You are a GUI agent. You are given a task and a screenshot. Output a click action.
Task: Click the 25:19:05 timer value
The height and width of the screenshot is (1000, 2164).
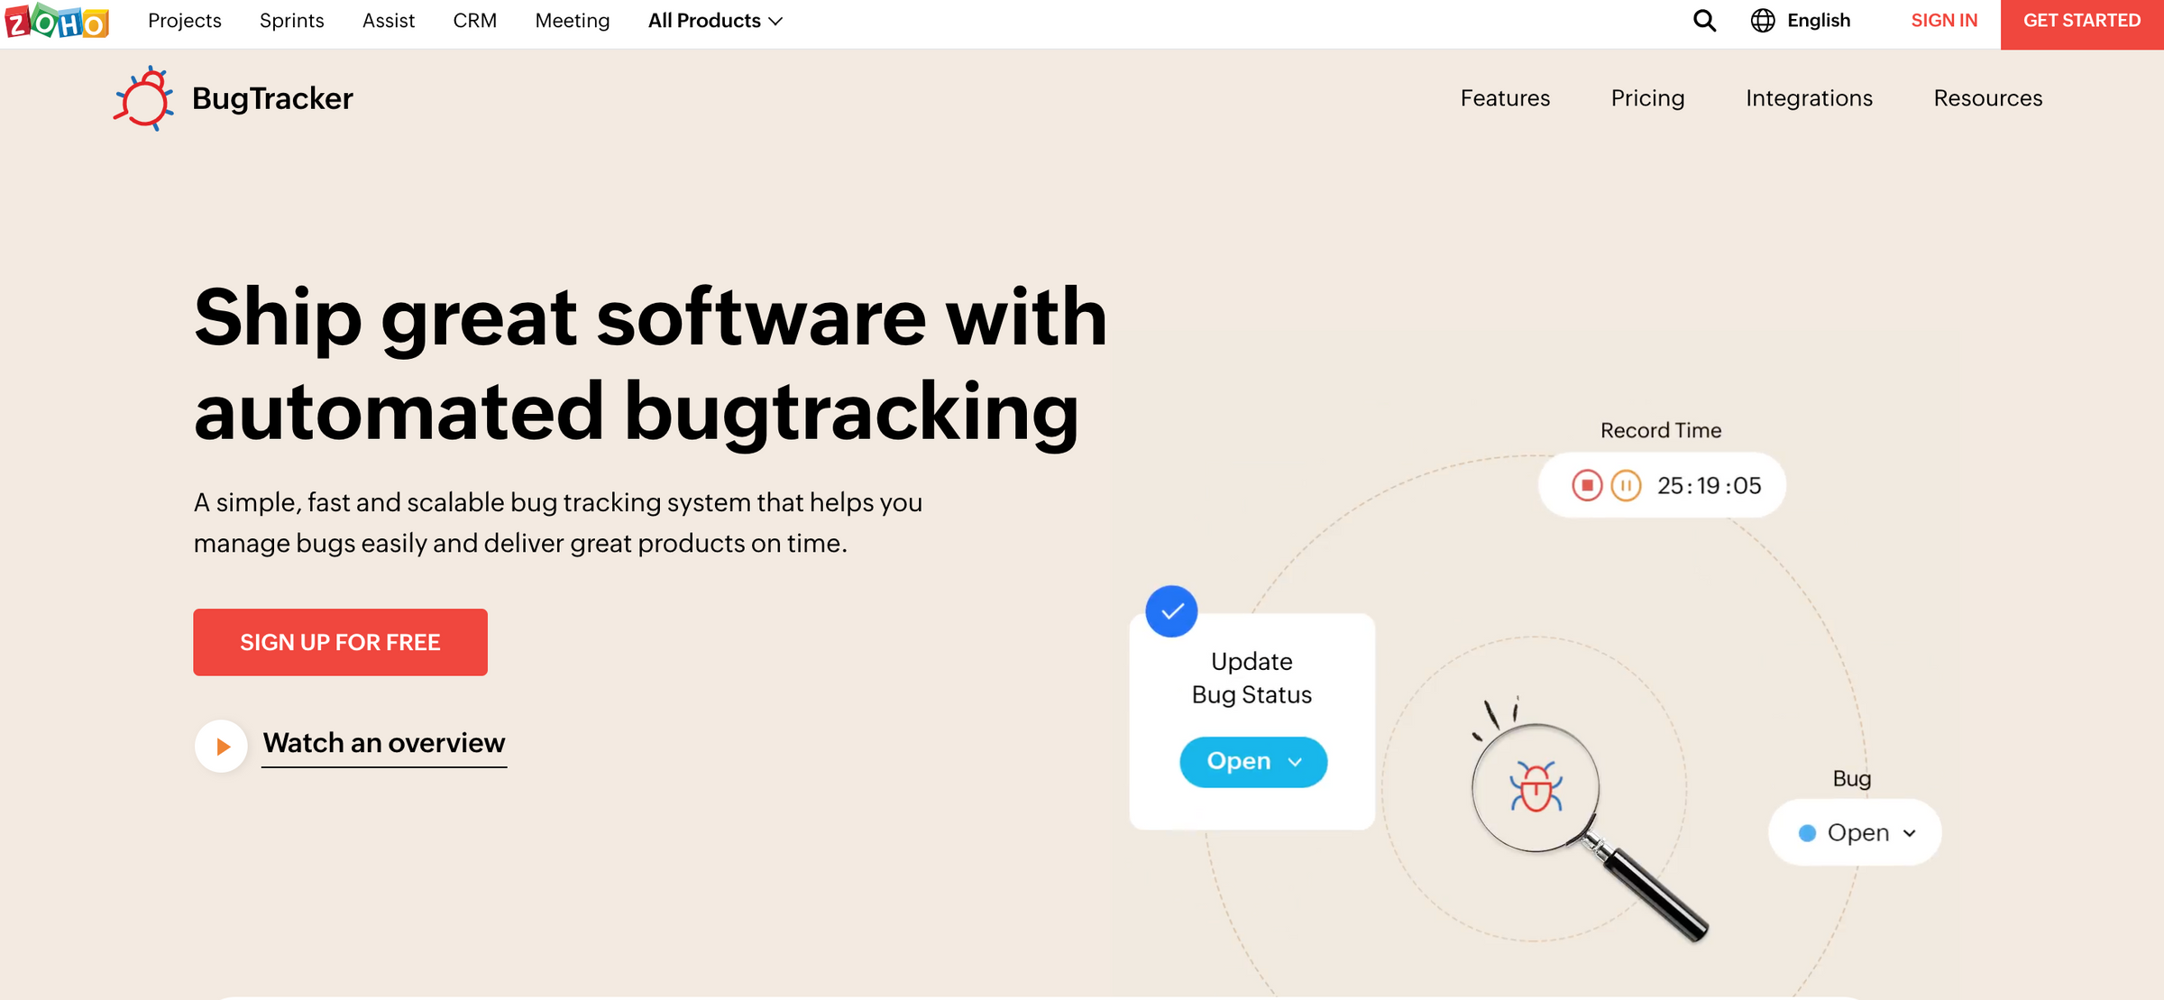[x=1709, y=485]
